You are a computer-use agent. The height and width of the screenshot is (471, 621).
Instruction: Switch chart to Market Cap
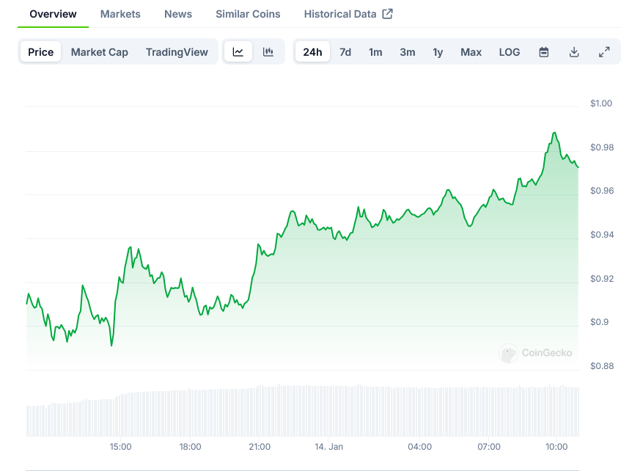(99, 52)
